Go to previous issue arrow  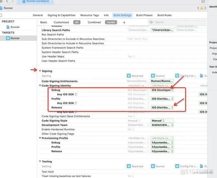[x=198, y=8]
